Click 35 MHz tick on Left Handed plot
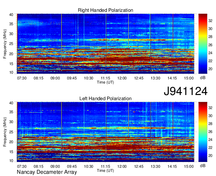The height and width of the screenshot is (176, 216). coord(11,112)
